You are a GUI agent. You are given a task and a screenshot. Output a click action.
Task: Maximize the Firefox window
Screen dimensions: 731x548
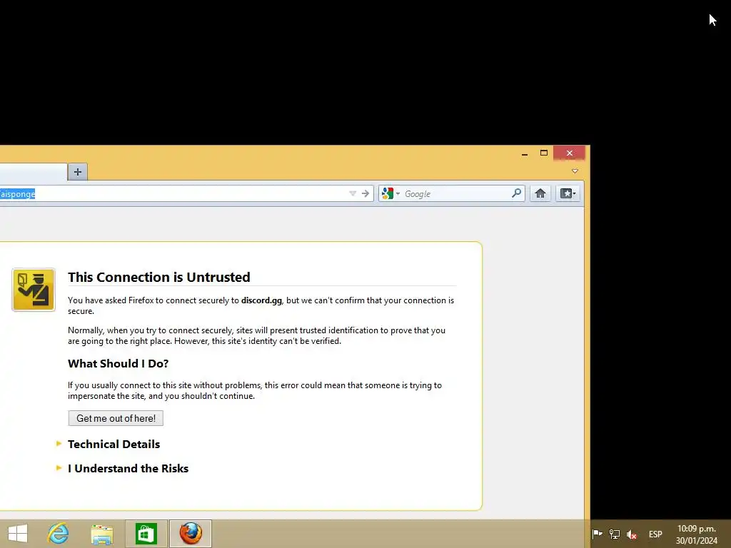click(543, 153)
